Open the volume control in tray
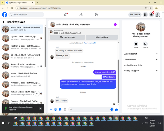Screen dimensions: 164x131 [146, 123]
